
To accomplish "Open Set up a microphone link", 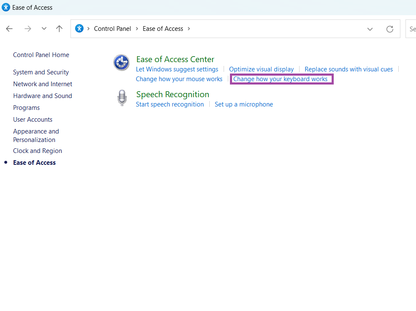I will [x=243, y=104].
